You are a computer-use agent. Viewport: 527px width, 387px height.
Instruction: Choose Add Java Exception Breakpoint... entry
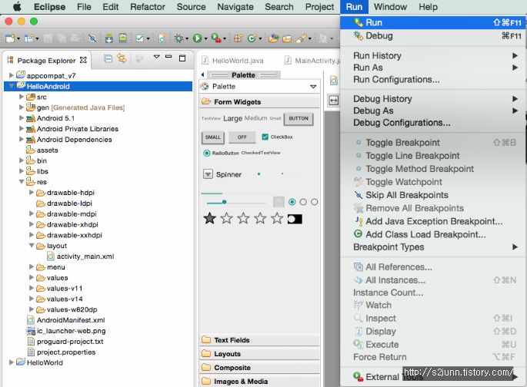coord(432,221)
